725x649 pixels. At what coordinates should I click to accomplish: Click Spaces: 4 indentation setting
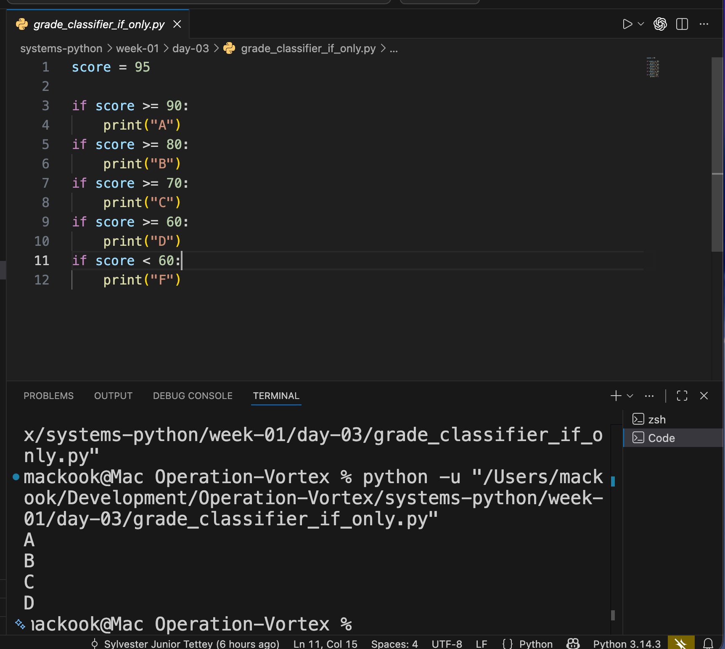pyautogui.click(x=394, y=644)
